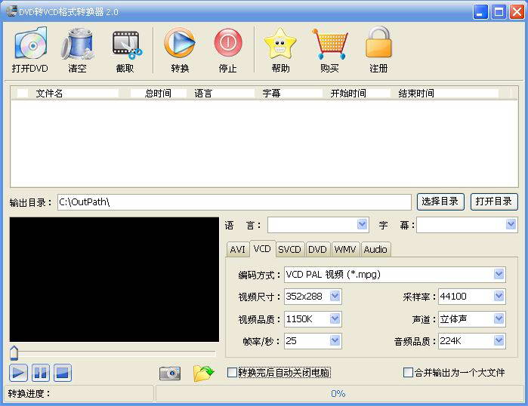This screenshot has height=406, width=528.
Task: Open the frame rate 25 dropdown
Action: pyautogui.click(x=335, y=341)
